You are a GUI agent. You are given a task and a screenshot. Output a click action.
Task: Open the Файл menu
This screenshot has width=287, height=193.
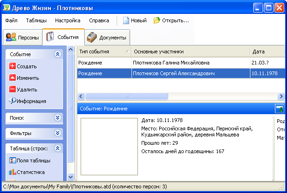click(x=12, y=20)
